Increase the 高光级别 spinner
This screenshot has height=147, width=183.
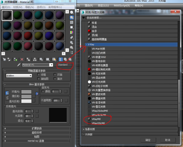pyautogui.click(x=32, y=111)
